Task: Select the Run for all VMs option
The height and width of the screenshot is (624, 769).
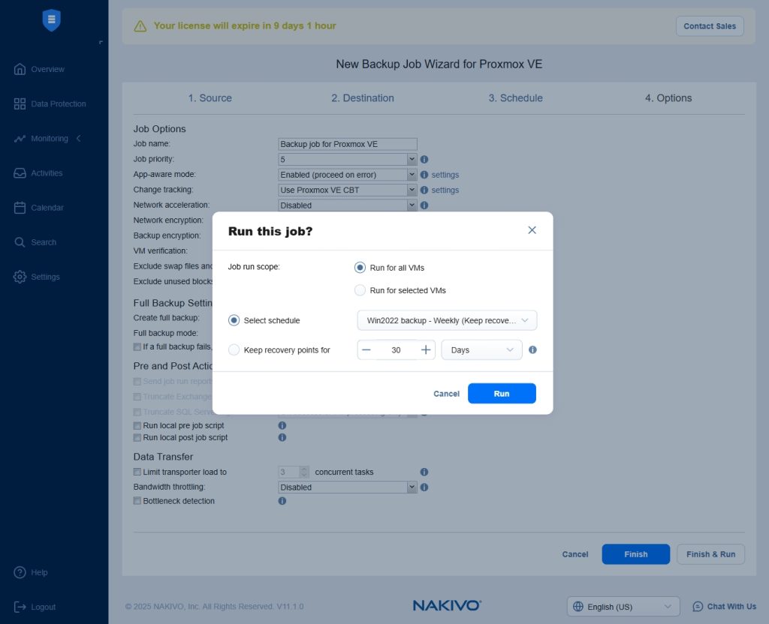Action: (360, 268)
